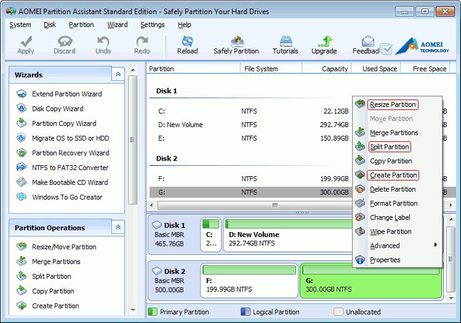This screenshot has height=323, width=461.
Task: Click the disk map scrollbar down arrow
Action: coord(451,298)
